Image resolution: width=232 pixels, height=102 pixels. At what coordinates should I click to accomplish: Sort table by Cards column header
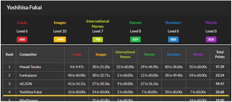77,54
